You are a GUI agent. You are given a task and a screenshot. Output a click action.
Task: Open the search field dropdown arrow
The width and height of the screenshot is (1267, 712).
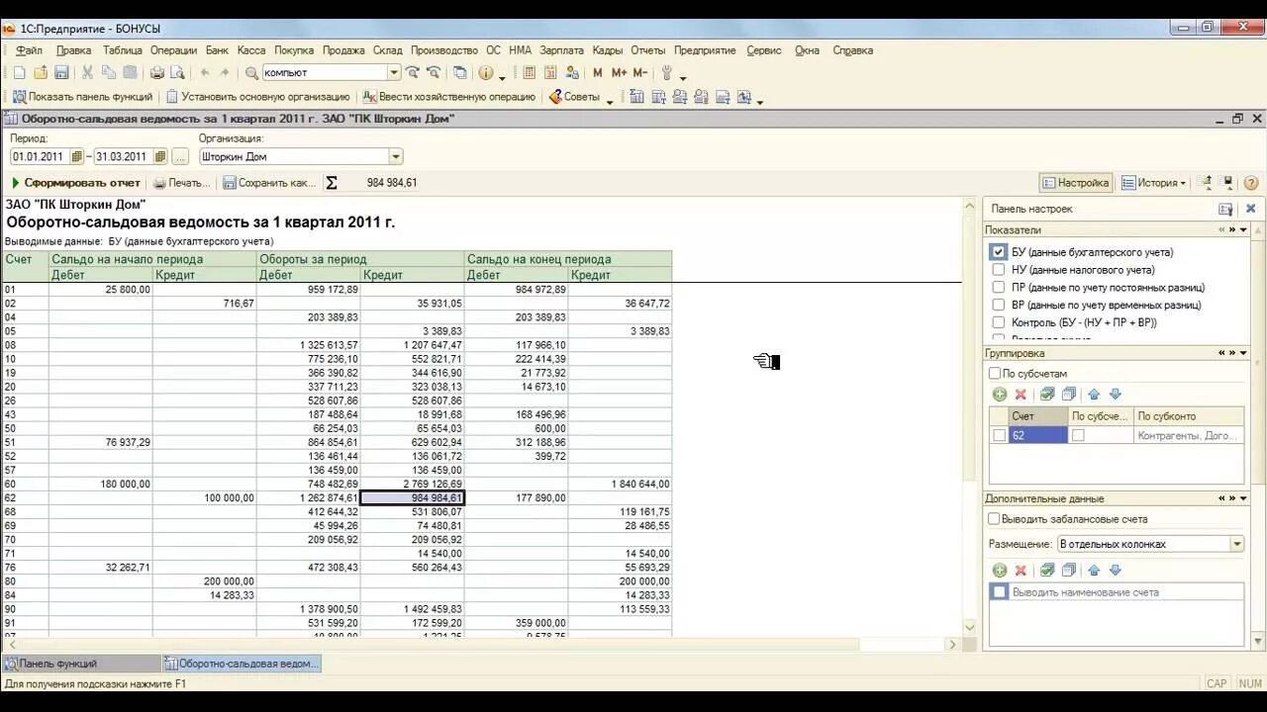394,72
